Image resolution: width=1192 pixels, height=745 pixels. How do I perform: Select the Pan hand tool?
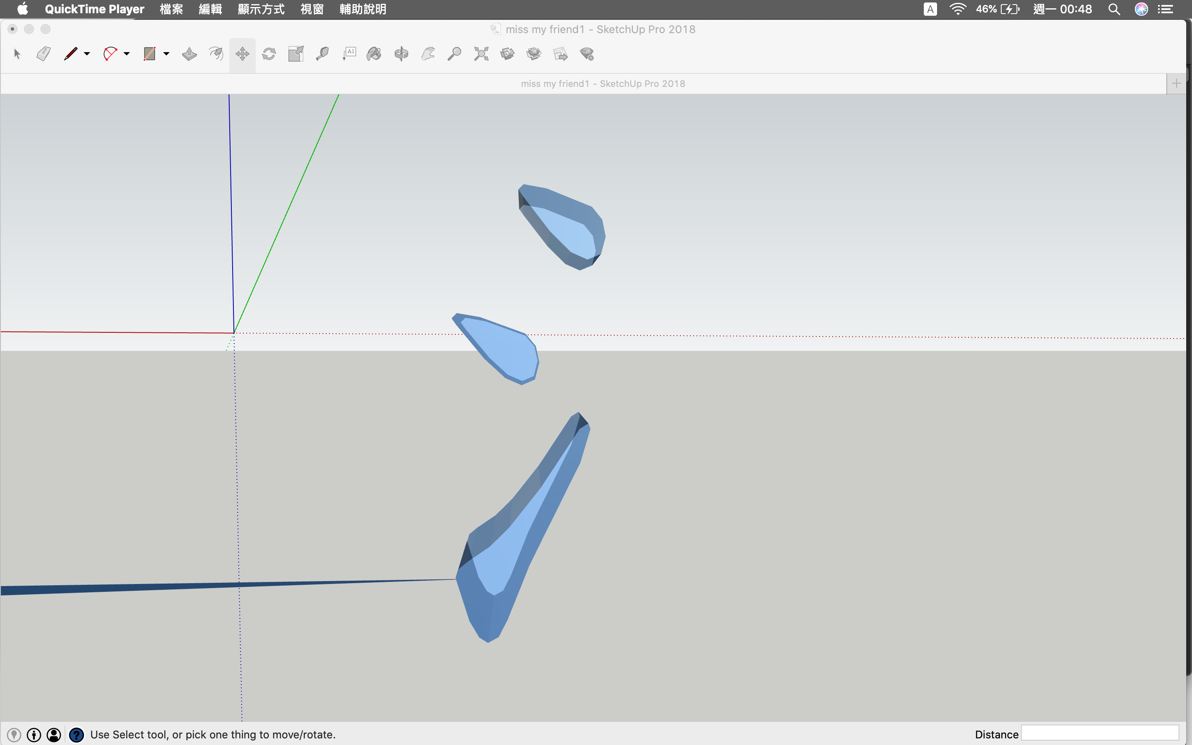(x=428, y=54)
